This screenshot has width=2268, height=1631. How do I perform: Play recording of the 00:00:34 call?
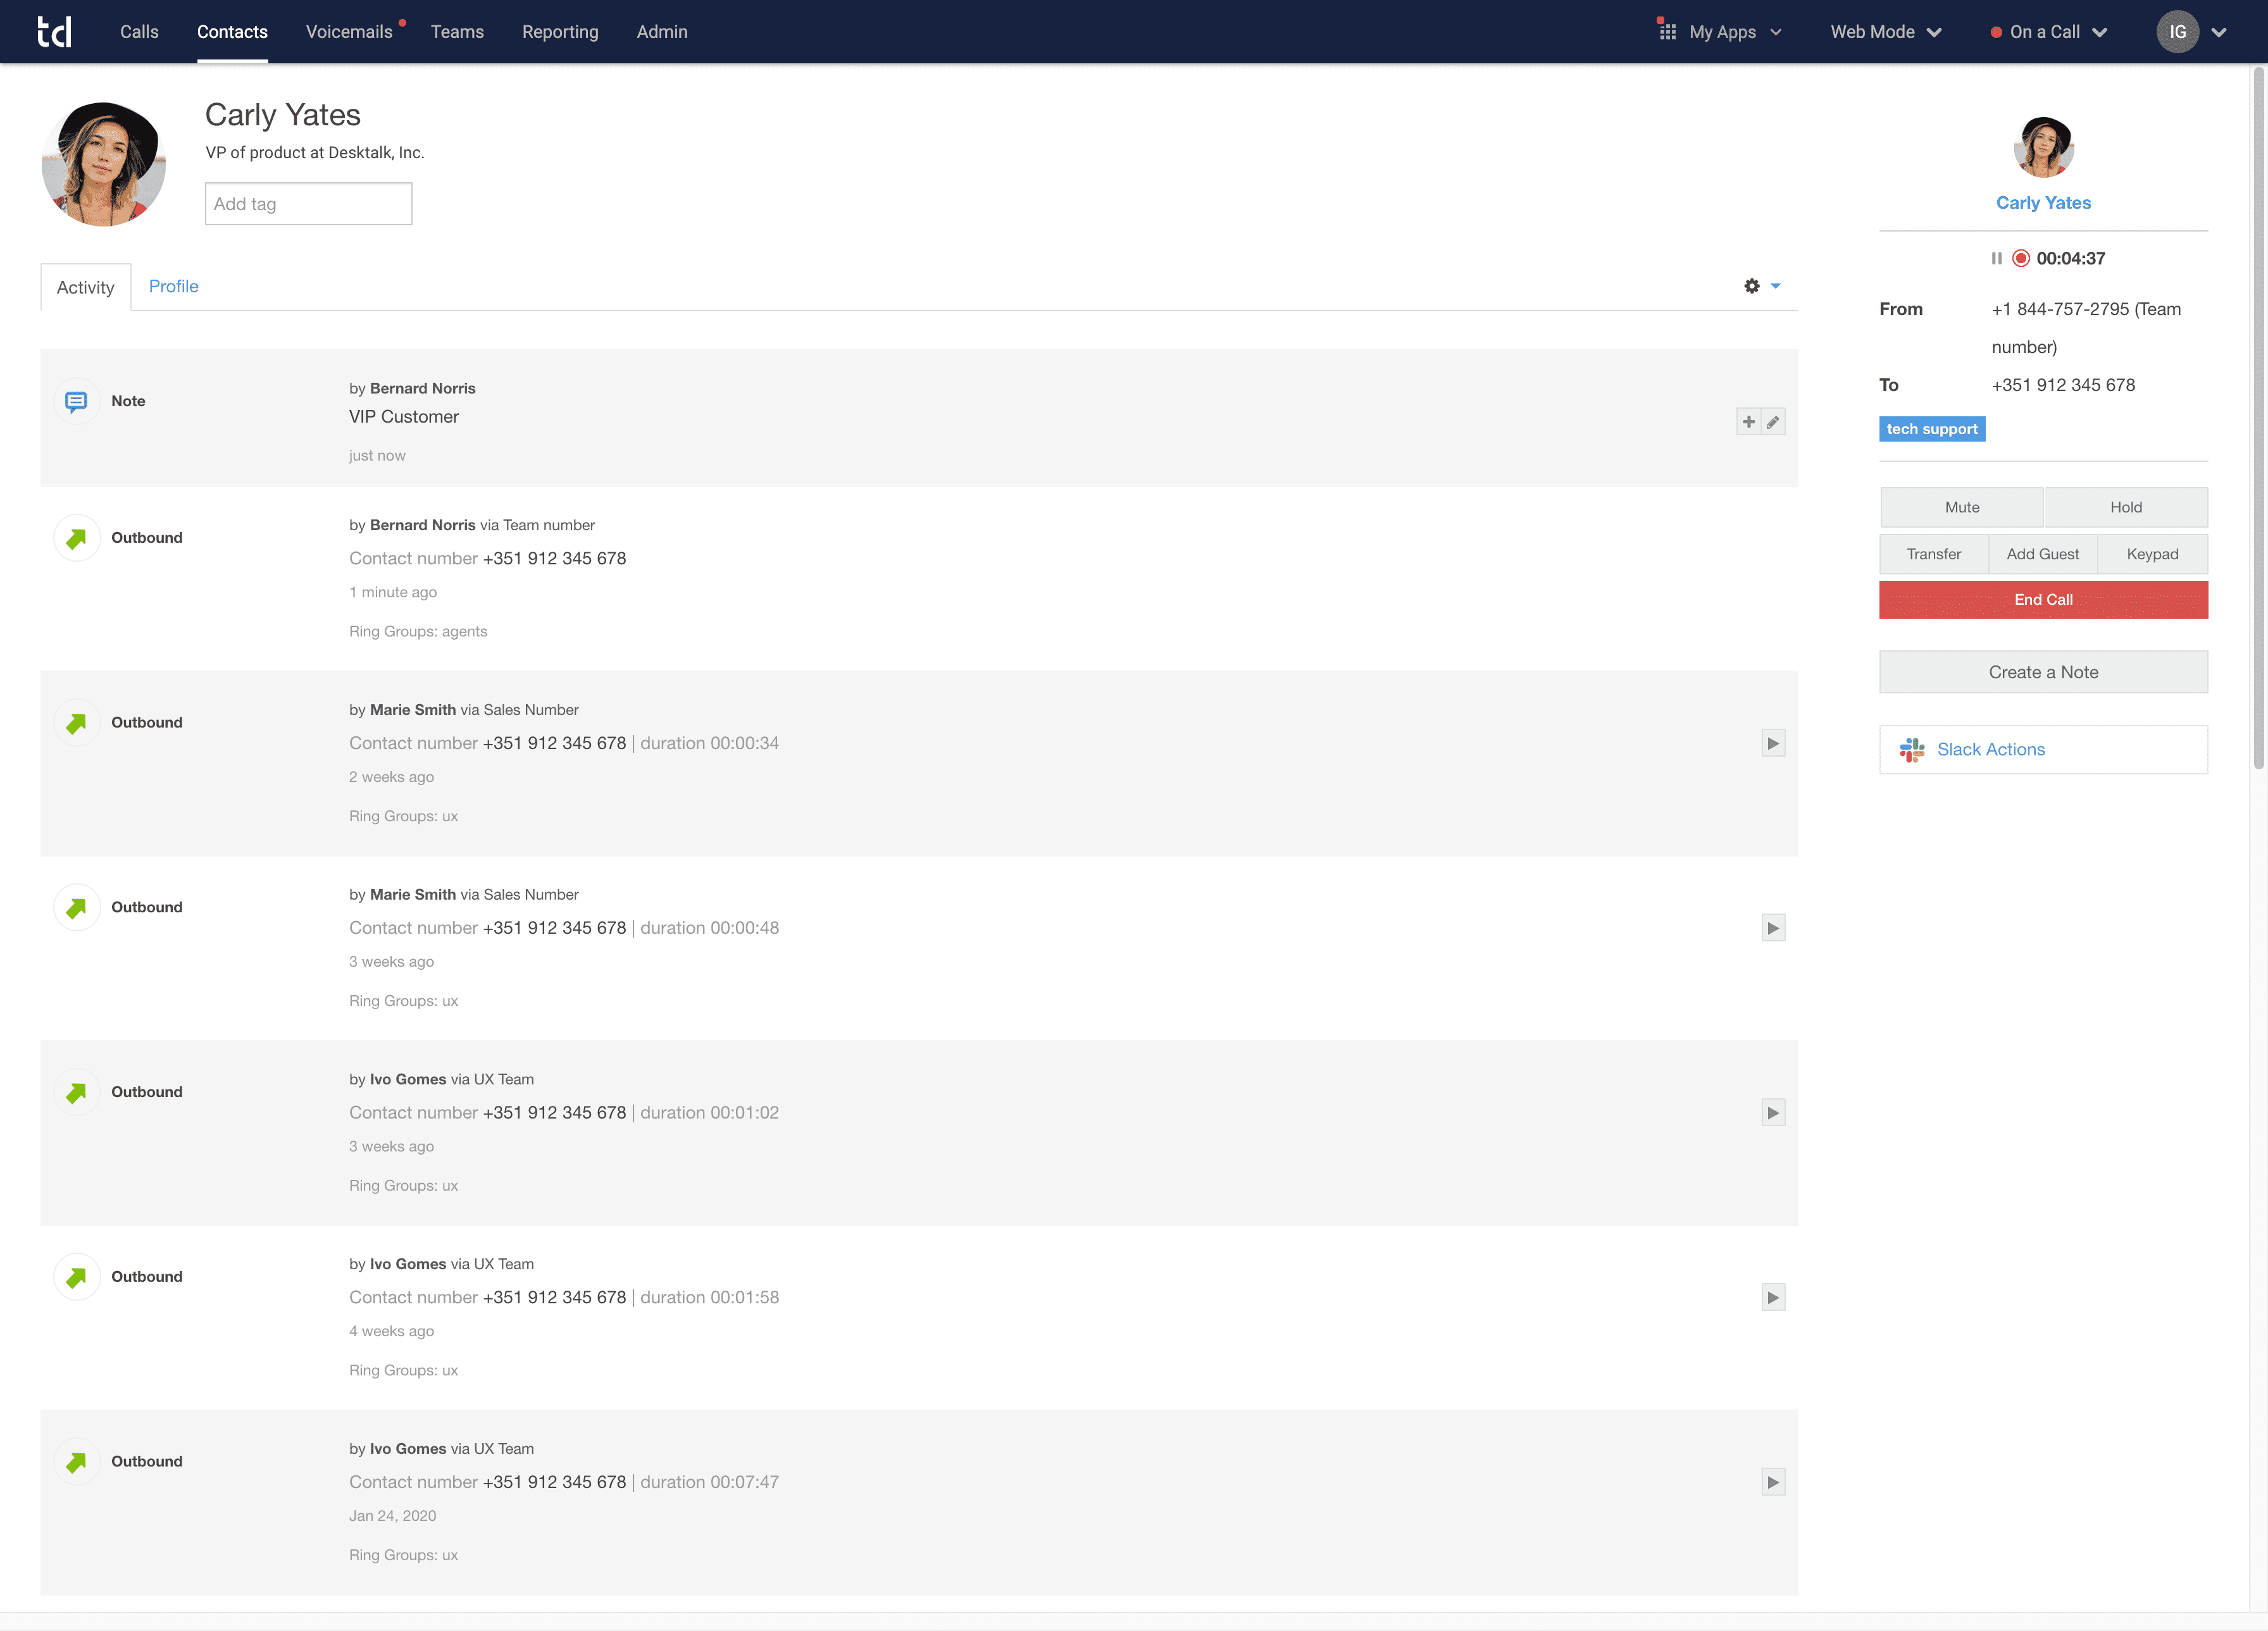pos(1773,743)
